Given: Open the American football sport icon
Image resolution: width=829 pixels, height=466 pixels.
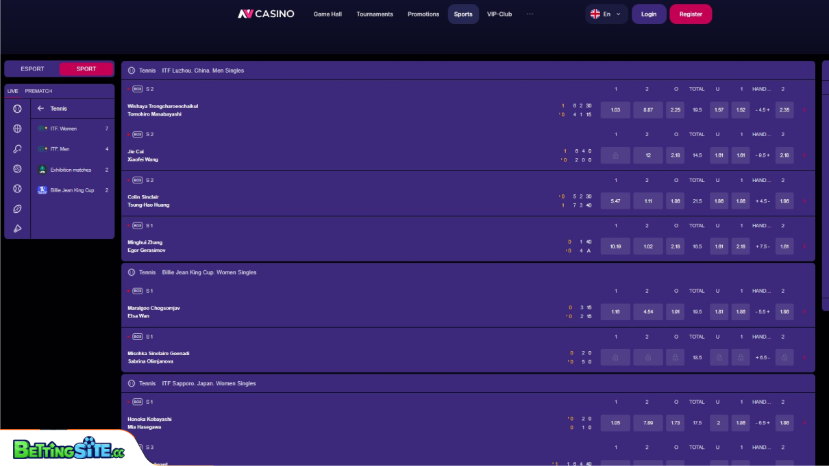Looking at the screenshot, I should coord(17,209).
